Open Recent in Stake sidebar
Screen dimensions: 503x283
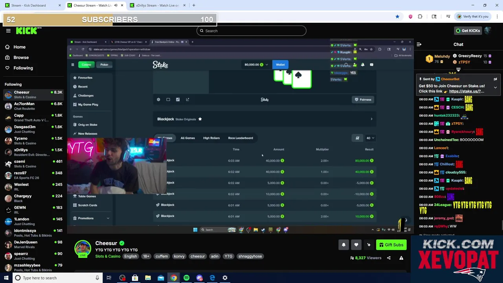[x=81, y=86]
